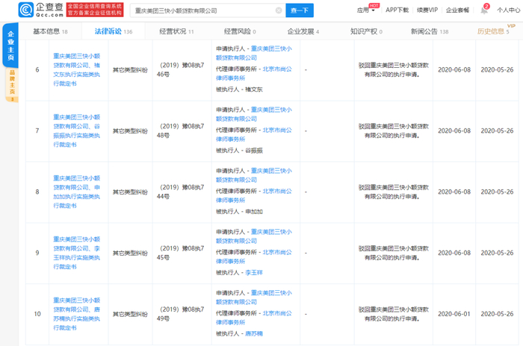Go to 个人中心
This screenshot has height=346, width=523.
point(508,10)
